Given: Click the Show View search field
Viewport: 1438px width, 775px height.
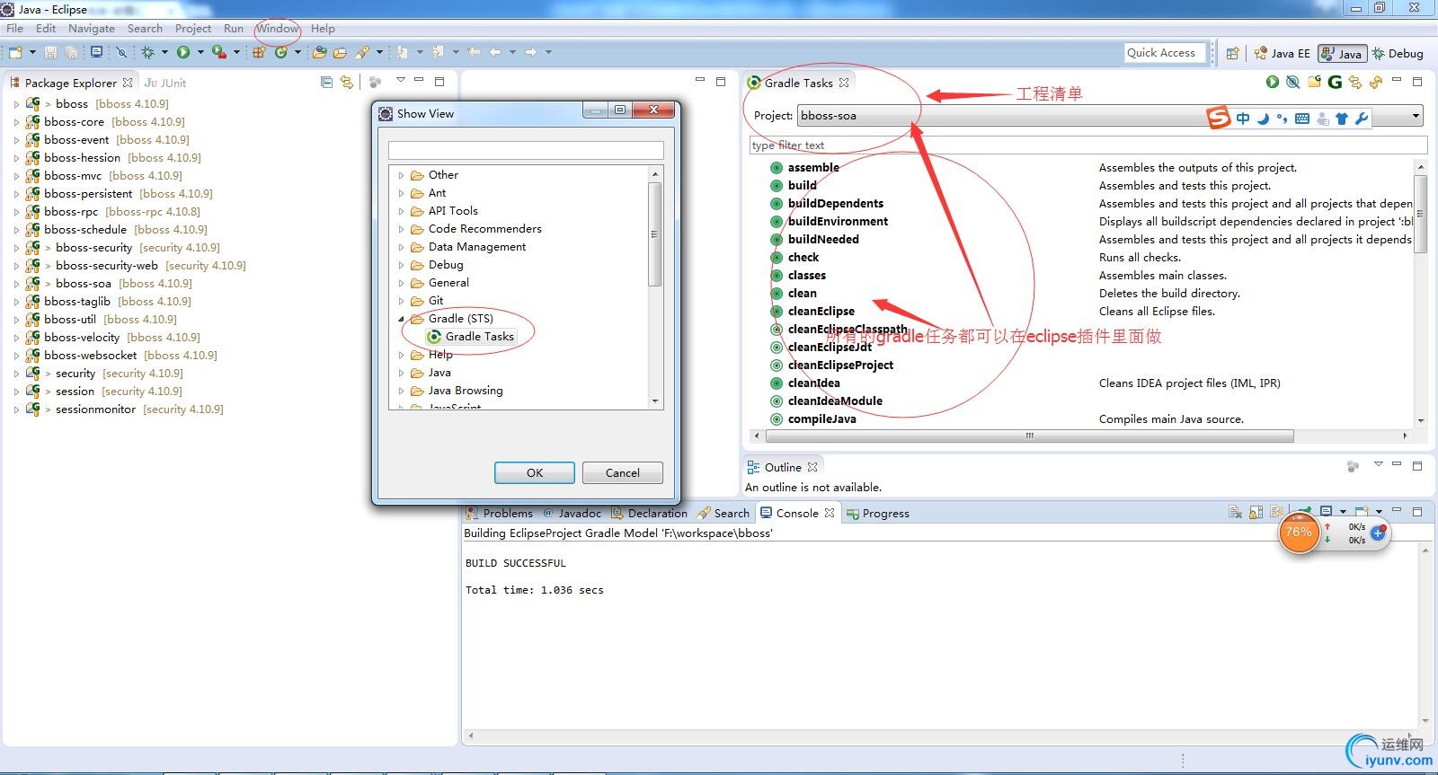Looking at the screenshot, I should [x=526, y=150].
